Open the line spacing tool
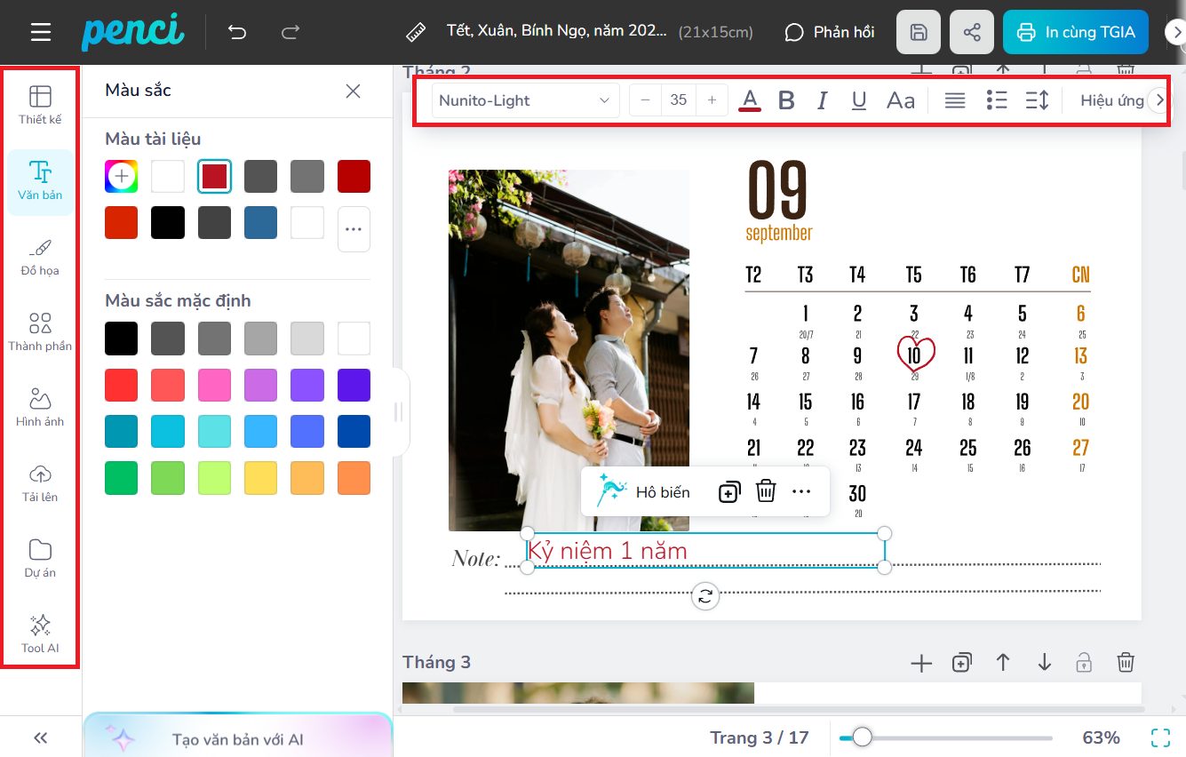The width and height of the screenshot is (1186, 757). tap(1037, 100)
